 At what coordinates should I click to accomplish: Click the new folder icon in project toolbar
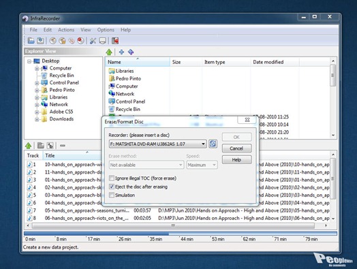coord(41,146)
